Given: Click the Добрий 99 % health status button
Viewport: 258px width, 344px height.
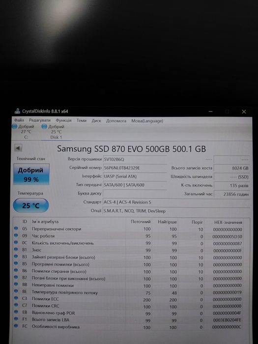Looking at the screenshot, I should pos(31,174).
